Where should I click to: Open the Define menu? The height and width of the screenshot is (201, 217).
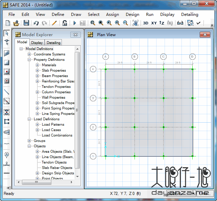tap(58, 15)
